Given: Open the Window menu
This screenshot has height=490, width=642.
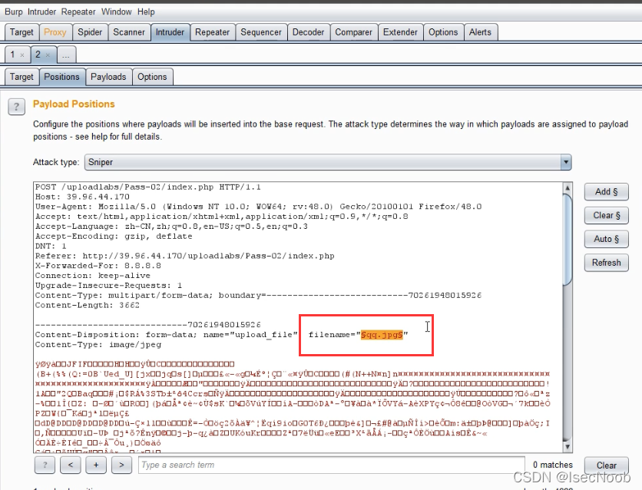Looking at the screenshot, I should pos(116,12).
